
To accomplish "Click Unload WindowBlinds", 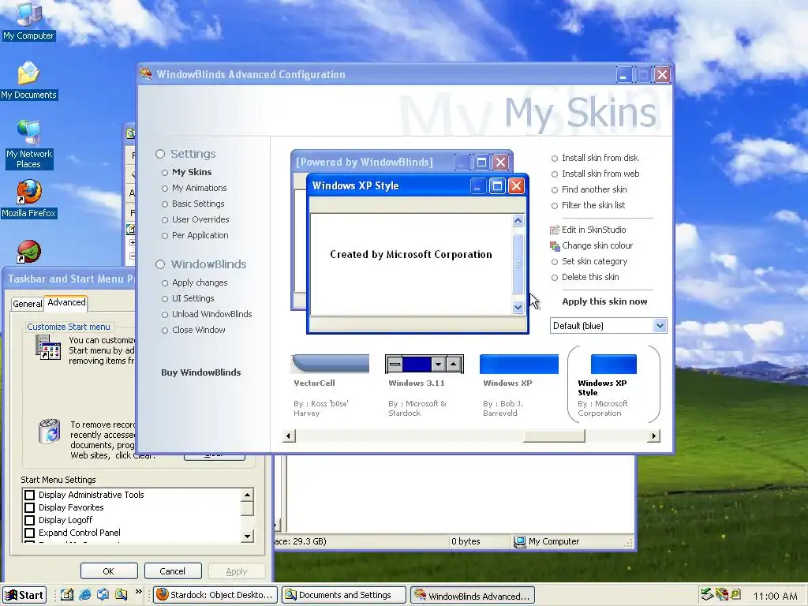I will pos(207,314).
